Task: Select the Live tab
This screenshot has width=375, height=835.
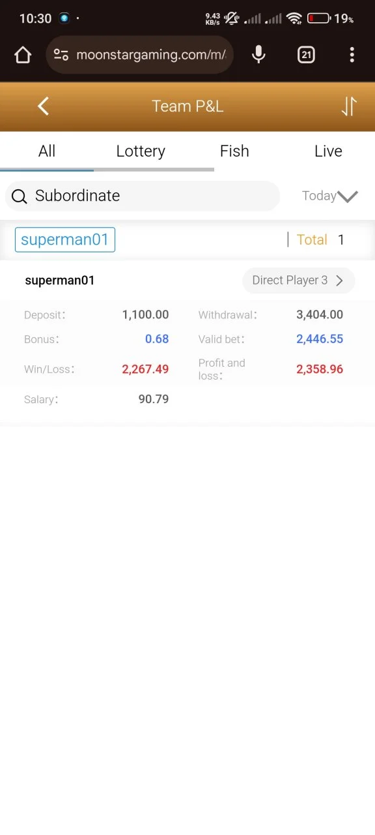Action: pos(328,151)
